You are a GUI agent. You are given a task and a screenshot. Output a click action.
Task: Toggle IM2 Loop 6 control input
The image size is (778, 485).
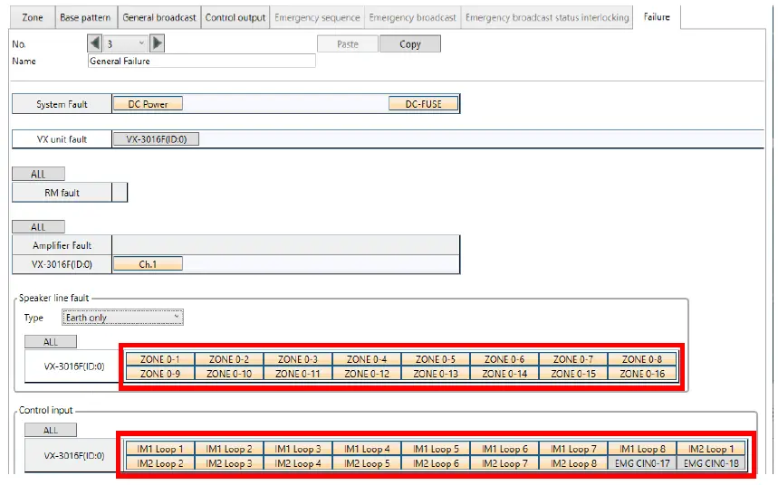pyautogui.click(x=436, y=463)
